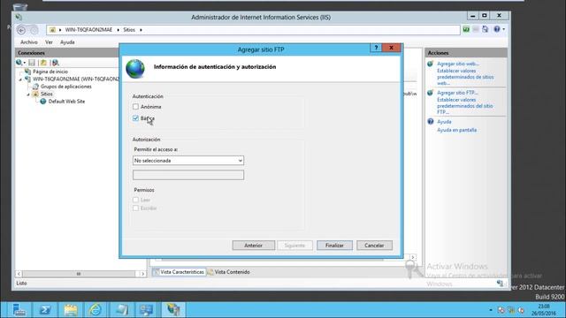Screen dimensions: 566x318
Task: Click the Recycle Bin on the desktop
Action: pos(19,6)
